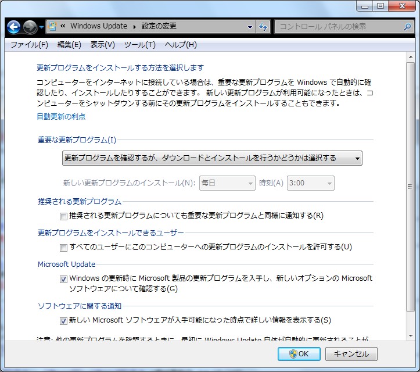420x372 pixels.
Task: Open the address bar history dropdown arrow
Action: pos(250,27)
